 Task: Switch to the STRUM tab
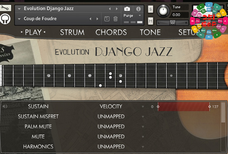pyautogui.click(x=72, y=32)
